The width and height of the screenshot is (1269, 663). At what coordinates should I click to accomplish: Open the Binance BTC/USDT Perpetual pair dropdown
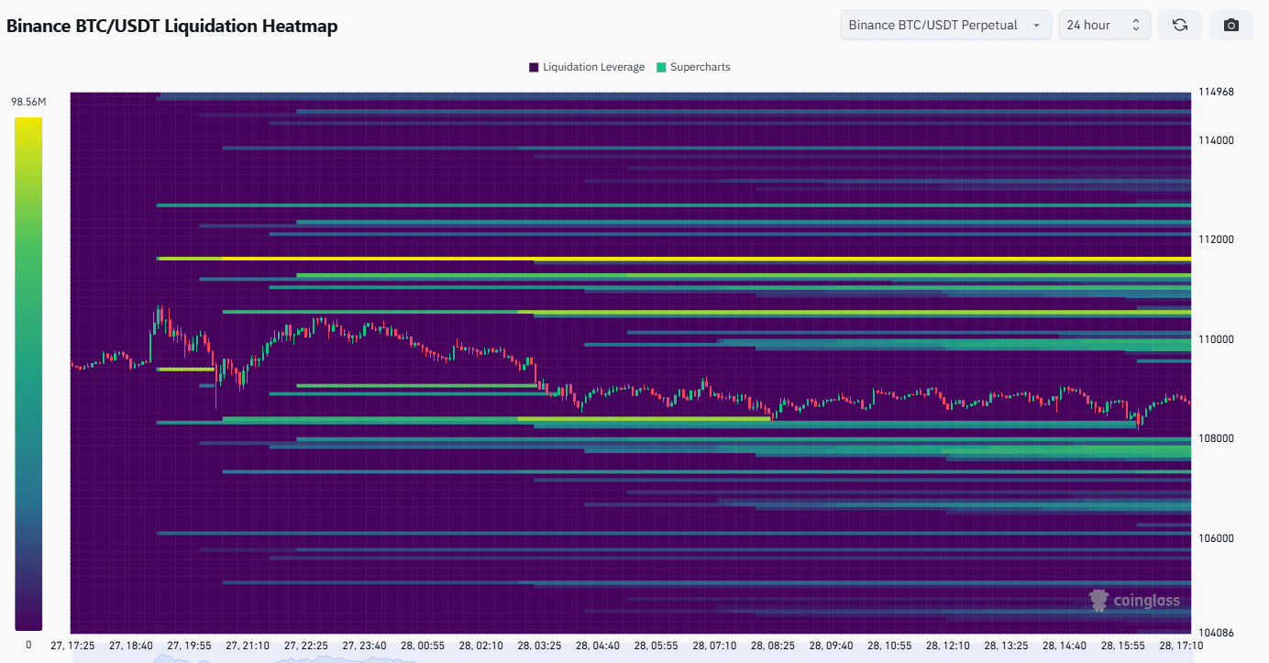945,25
